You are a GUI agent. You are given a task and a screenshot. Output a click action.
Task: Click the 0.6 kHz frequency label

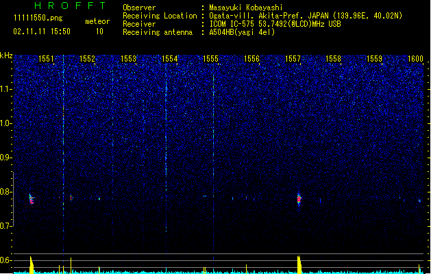(x=6, y=260)
